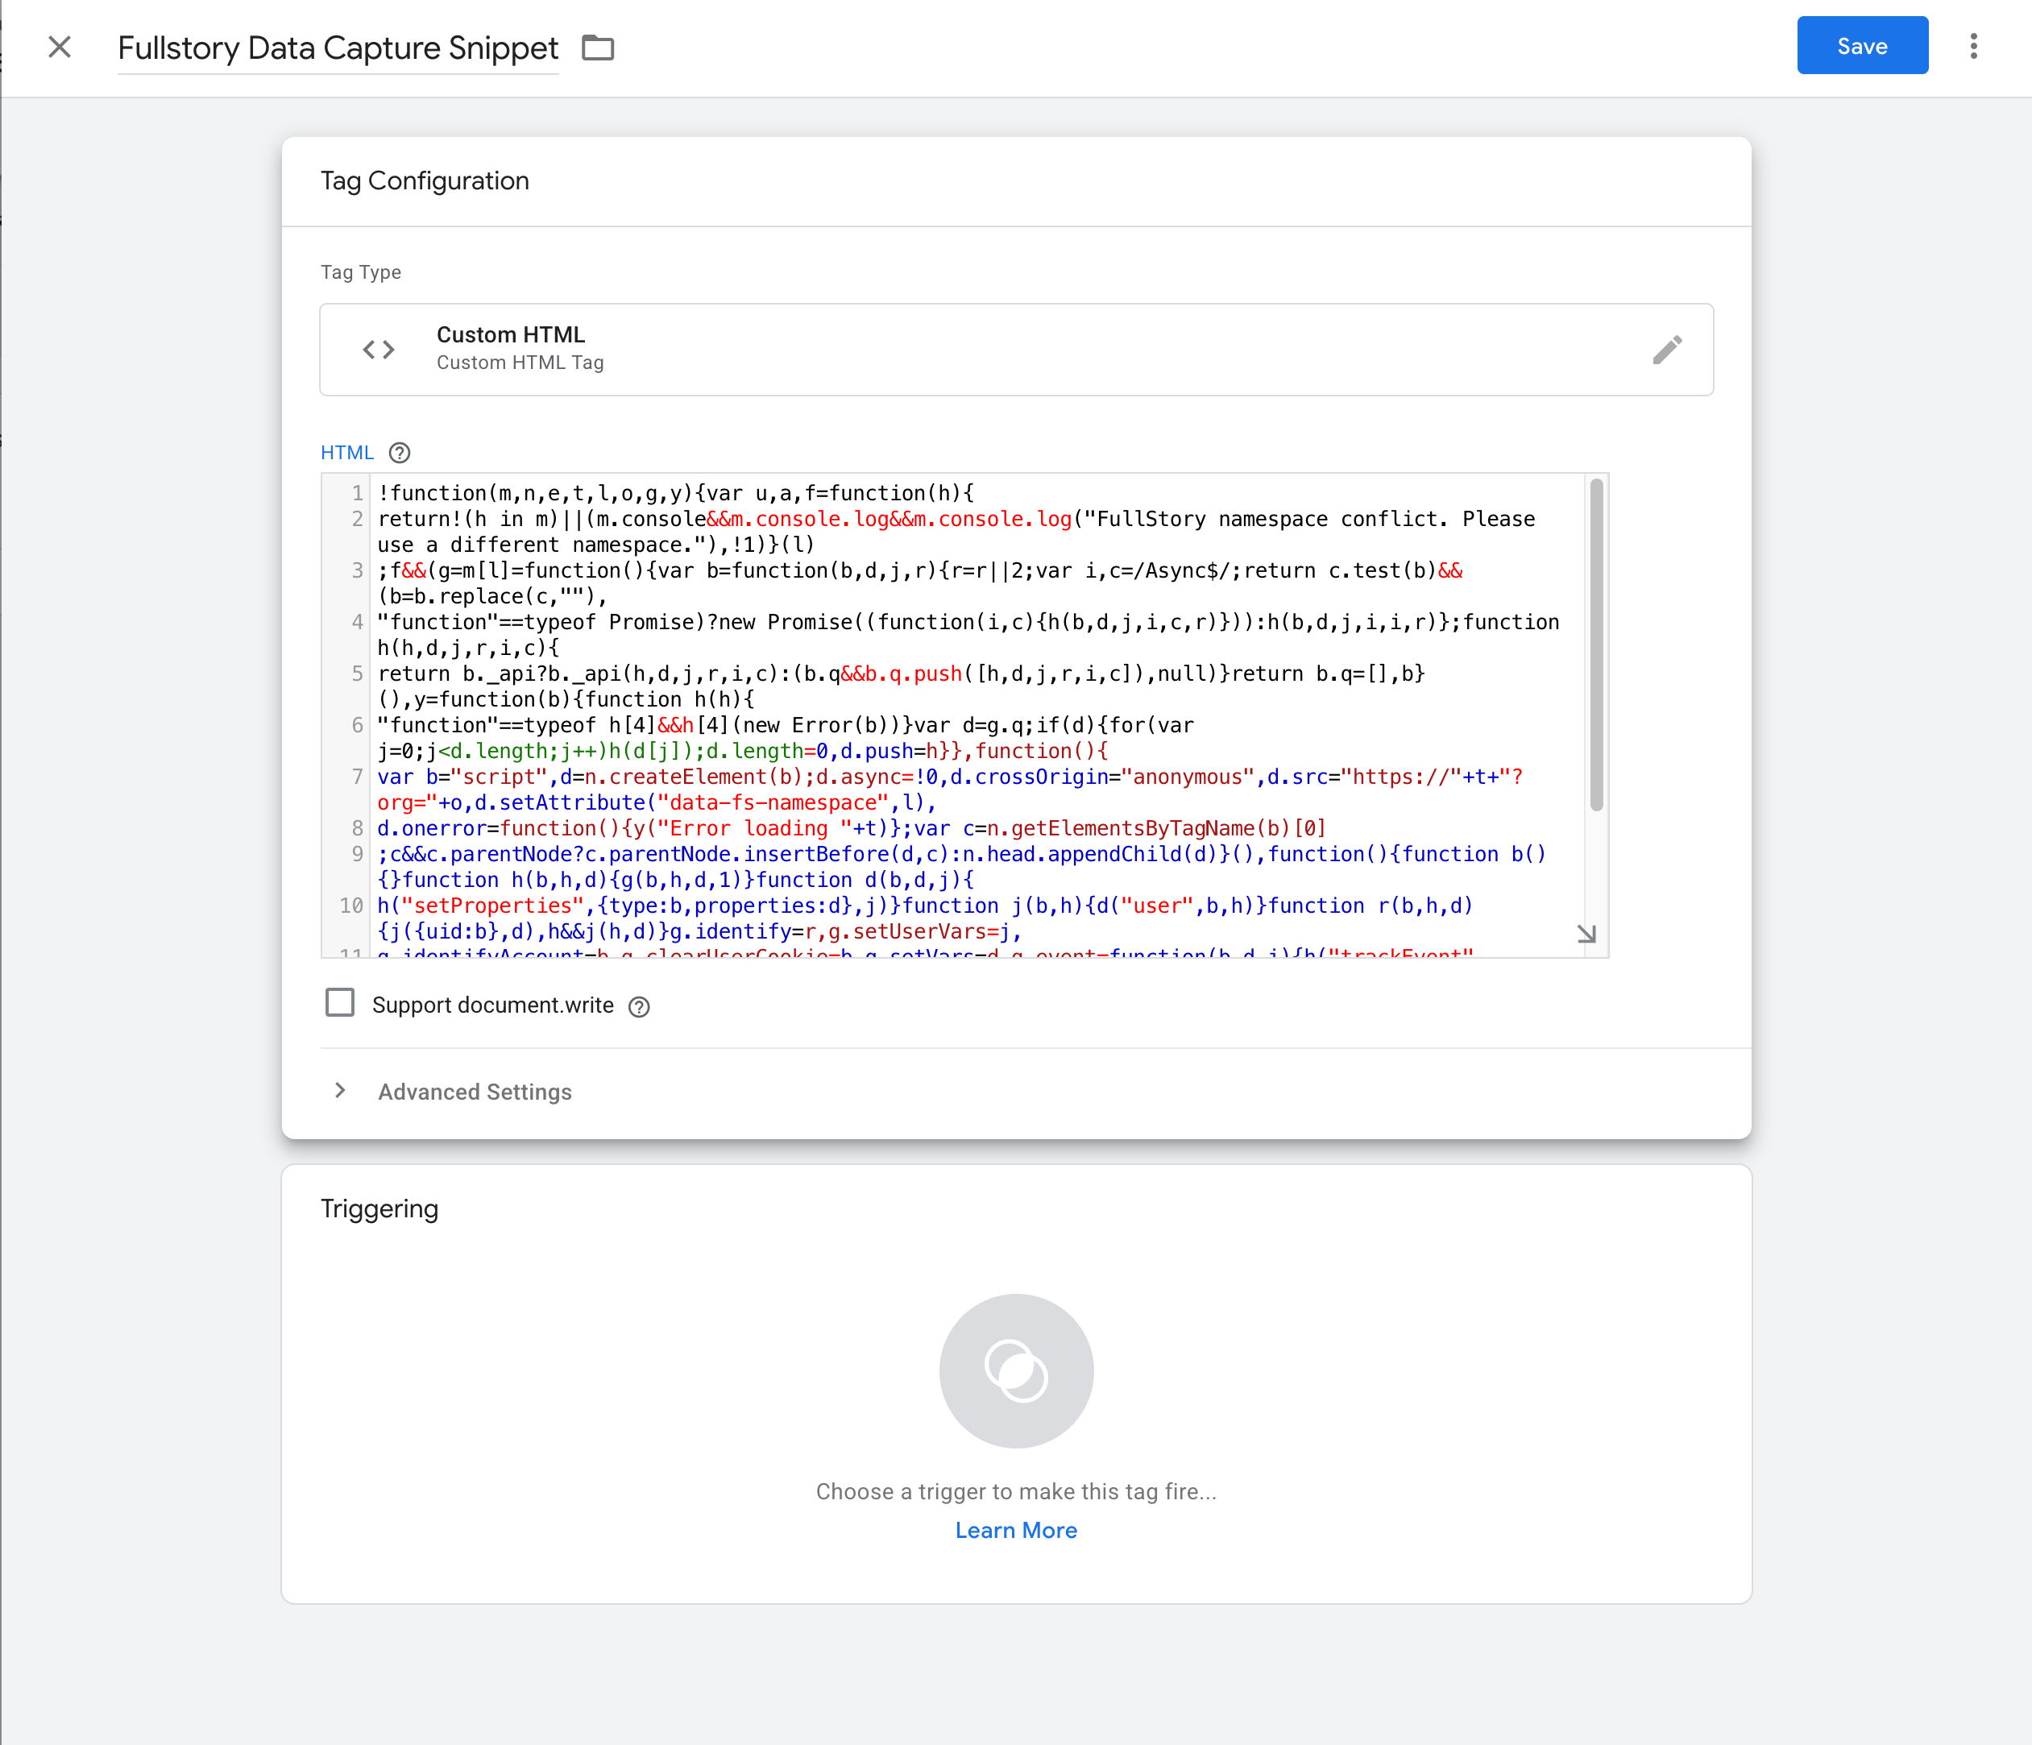Click line number 7 in the code gutter

pos(358,777)
